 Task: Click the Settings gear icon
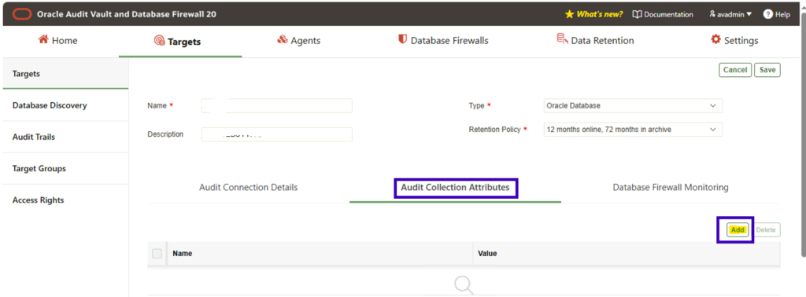pyautogui.click(x=715, y=39)
